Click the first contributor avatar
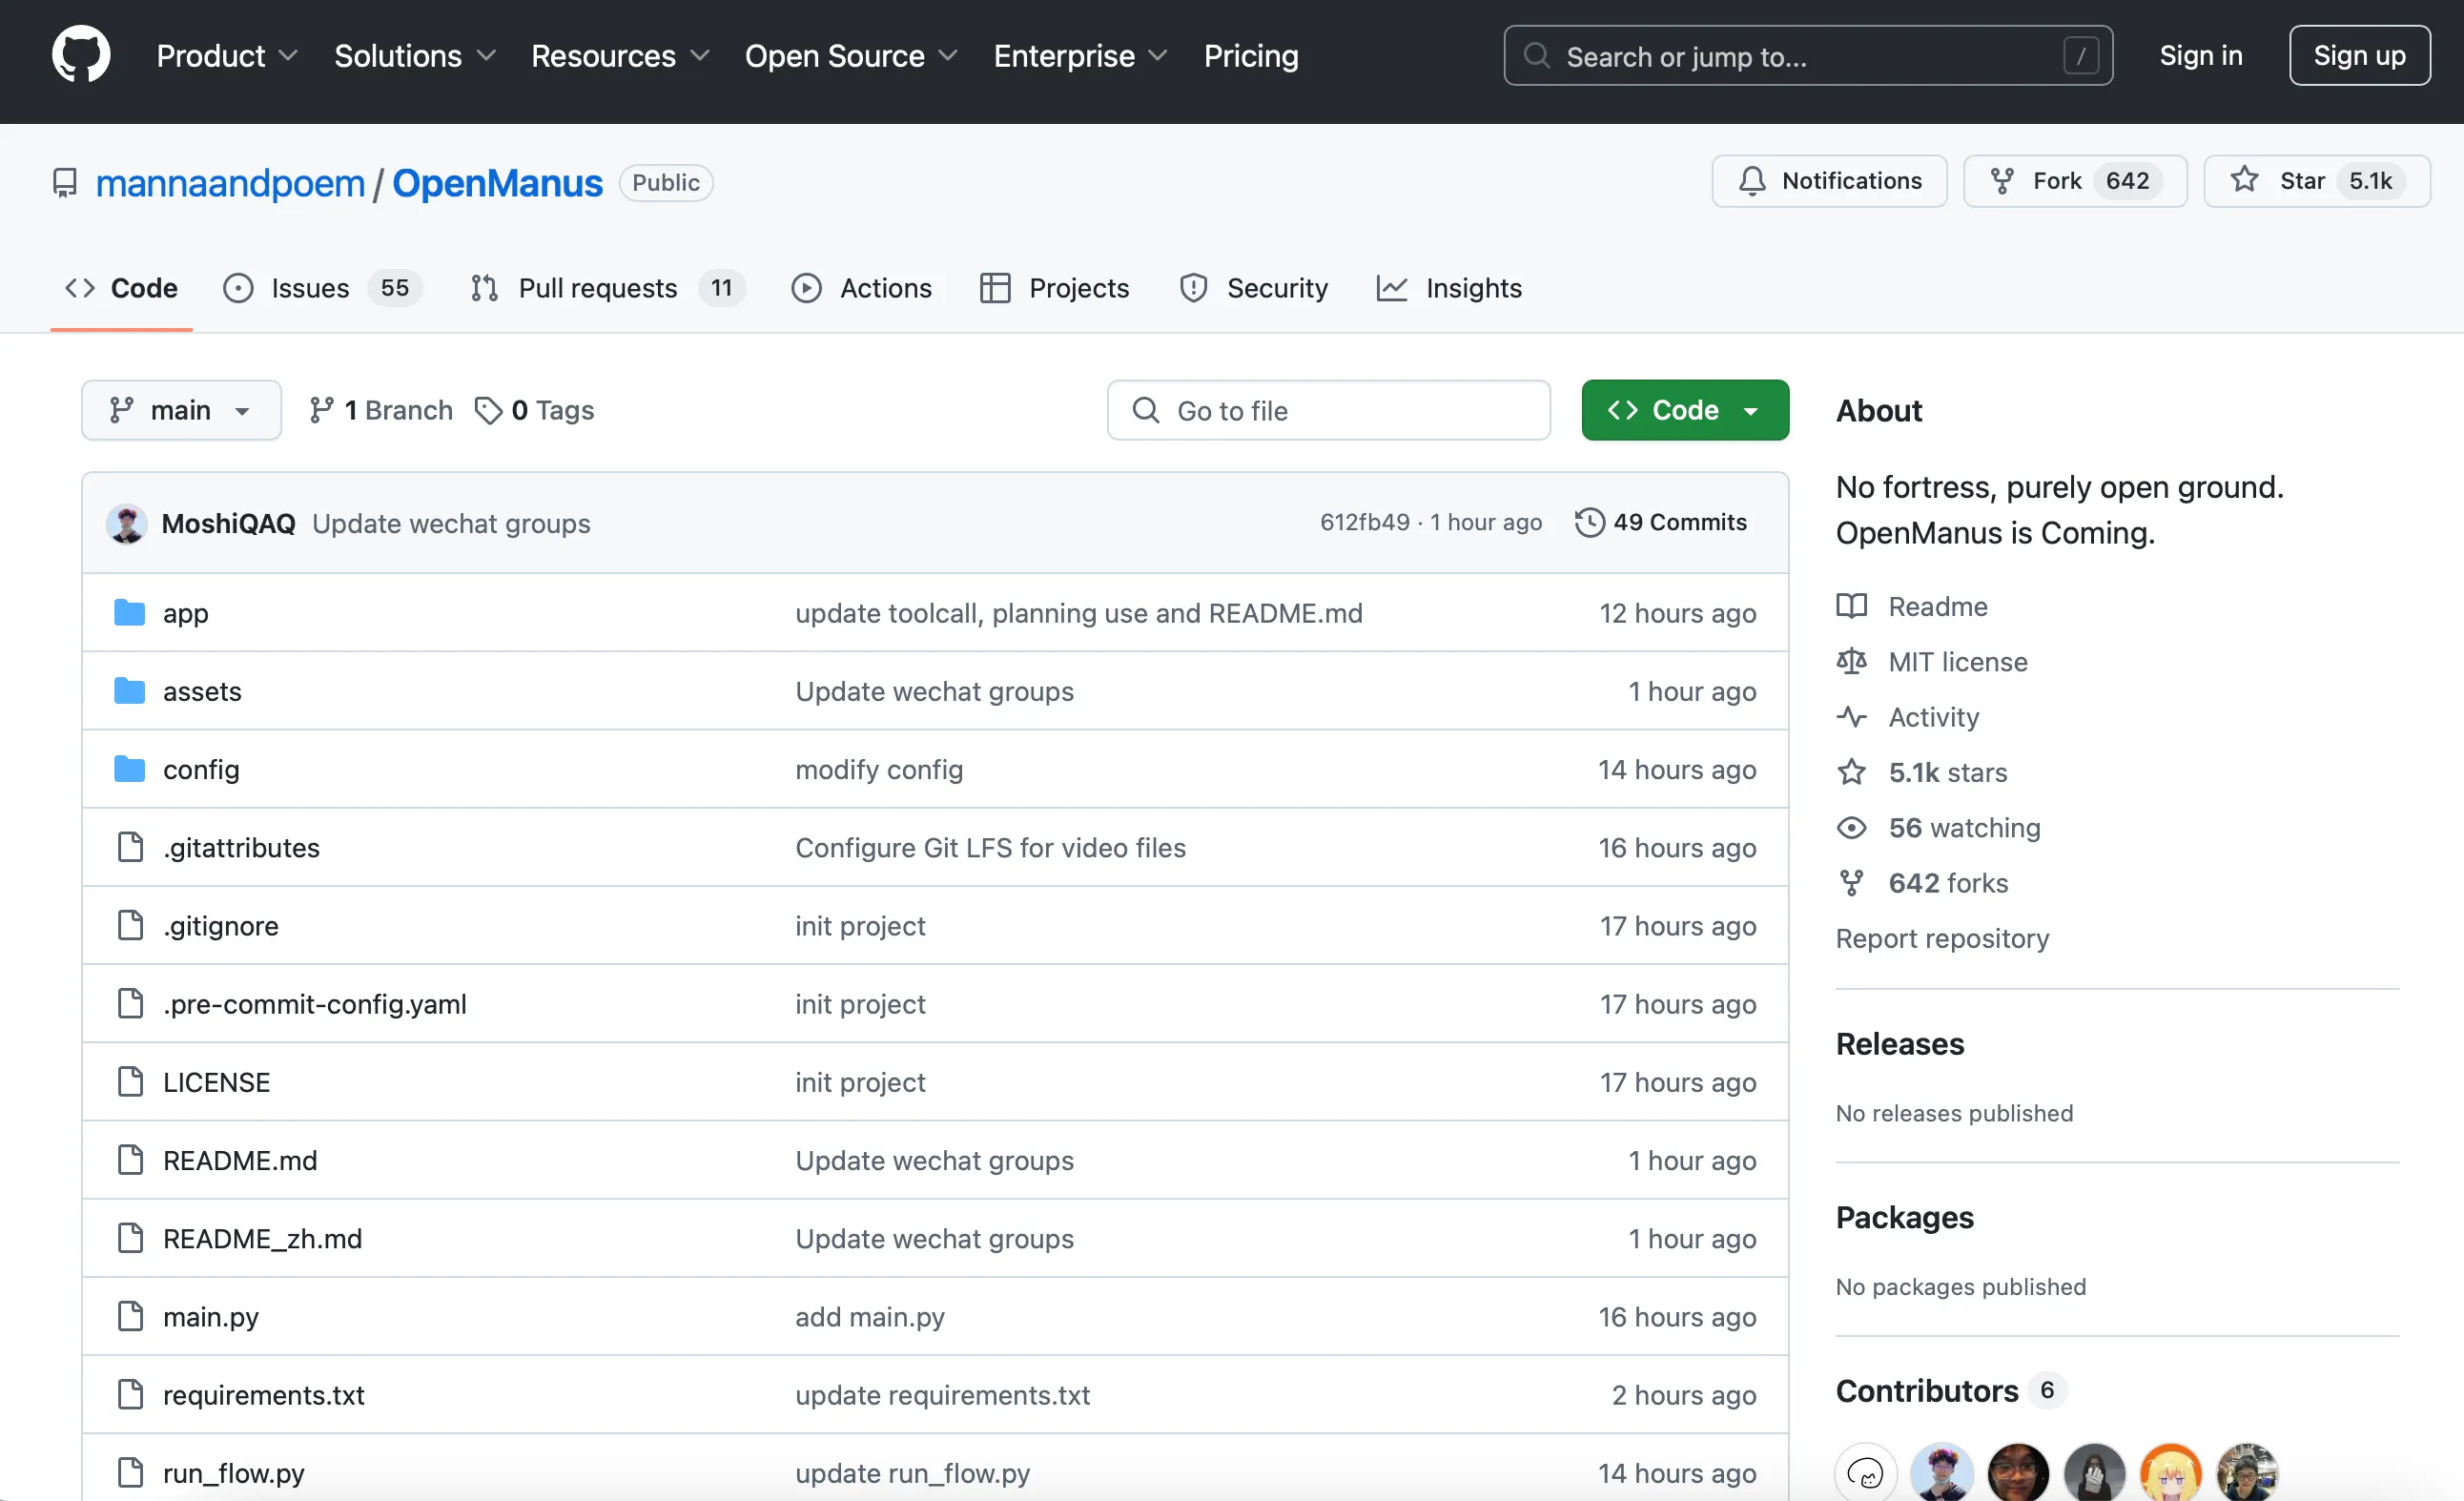Image resolution: width=2464 pixels, height=1501 pixels. click(x=1866, y=1472)
